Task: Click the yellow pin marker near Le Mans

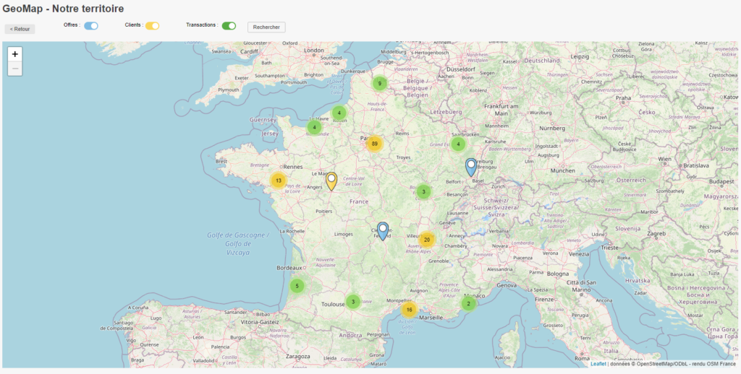Action: tap(331, 181)
